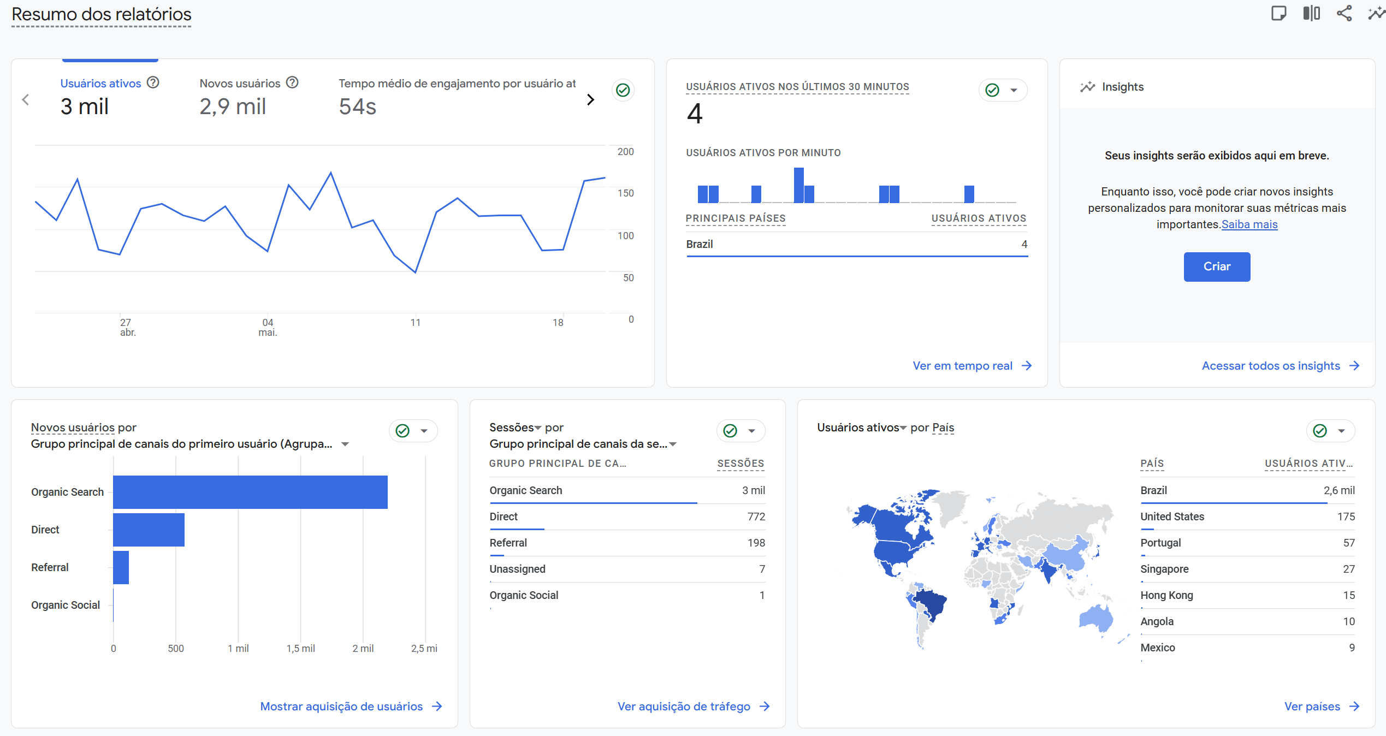This screenshot has height=736, width=1386.
Task: Click Angola row in country table
Action: [1247, 621]
